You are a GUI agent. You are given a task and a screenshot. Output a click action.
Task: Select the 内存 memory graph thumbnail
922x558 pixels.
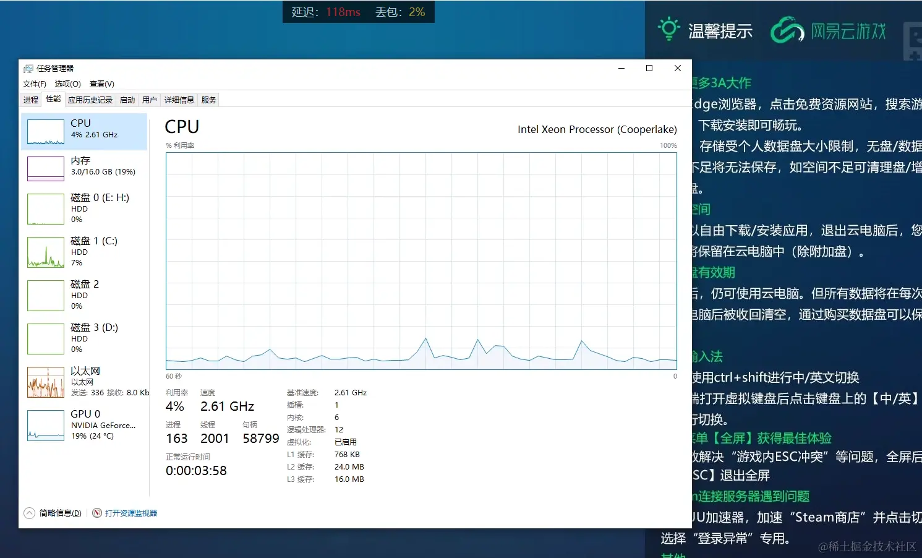pos(46,169)
